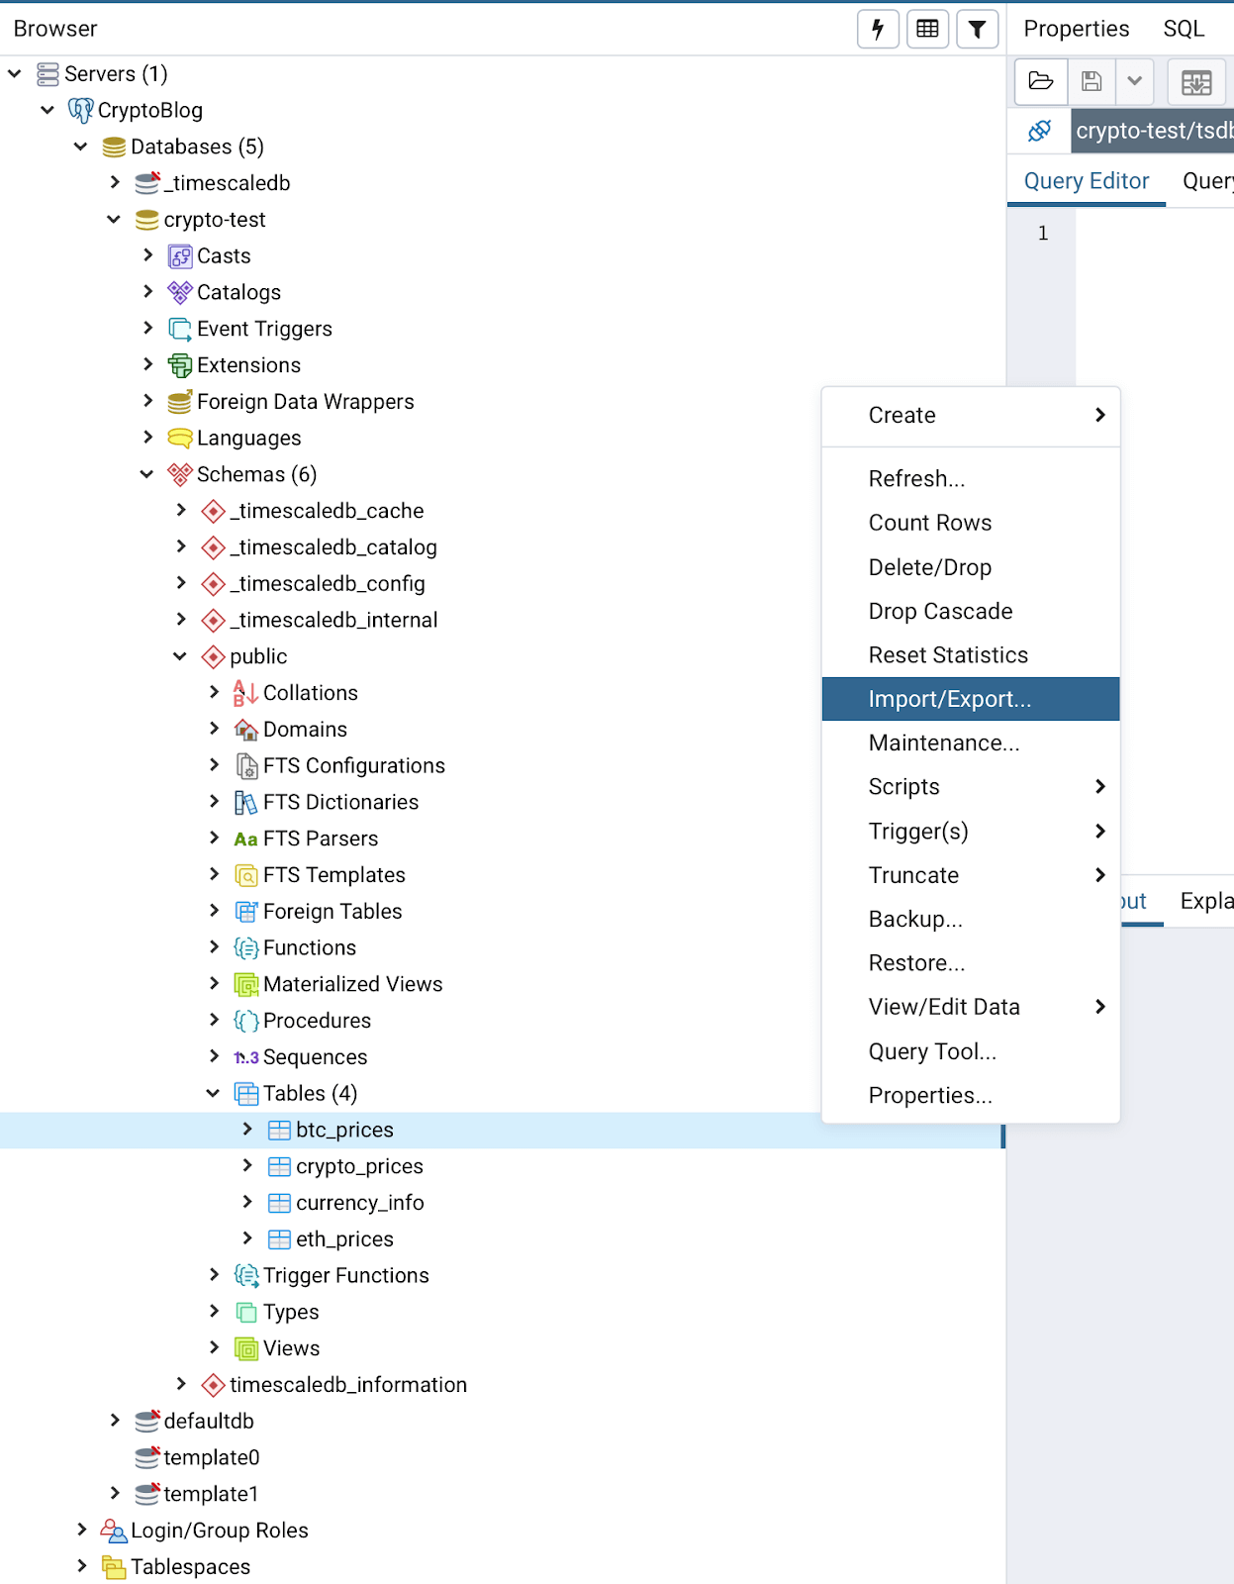This screenshot has height=1584, width=1234.
Task: Expand the Login/Group Roles node
Action: click(82, 1531)
